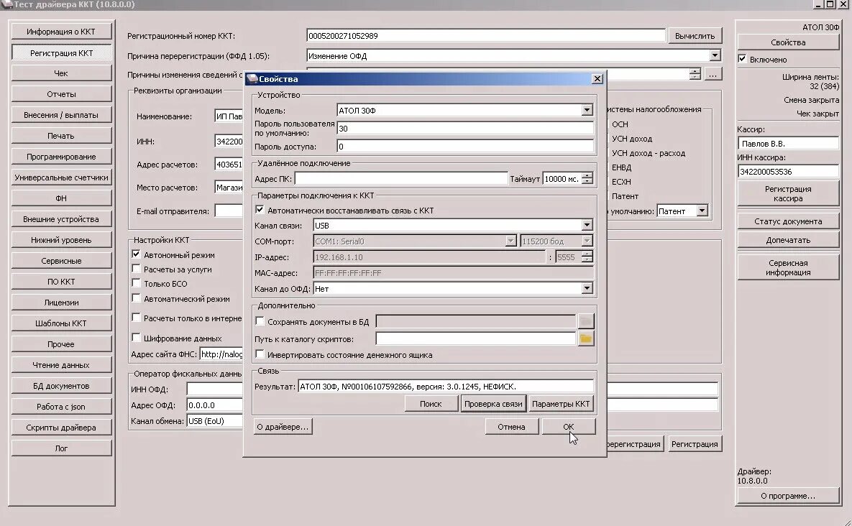852x526 pixels.
Task: Open the Канал до ОФД dropdown
Action: (x=587, y=289)
